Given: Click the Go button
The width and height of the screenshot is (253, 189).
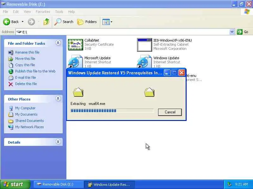Looking at the screenshot, I should (x=243, y=32).
